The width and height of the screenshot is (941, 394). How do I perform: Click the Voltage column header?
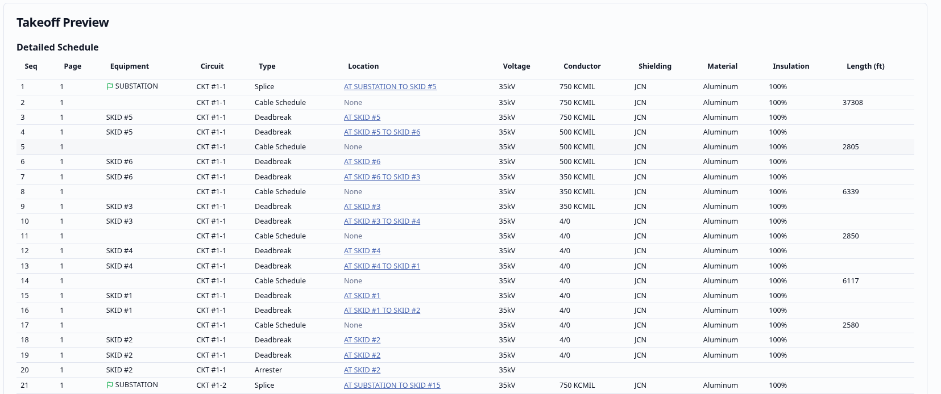516,66
